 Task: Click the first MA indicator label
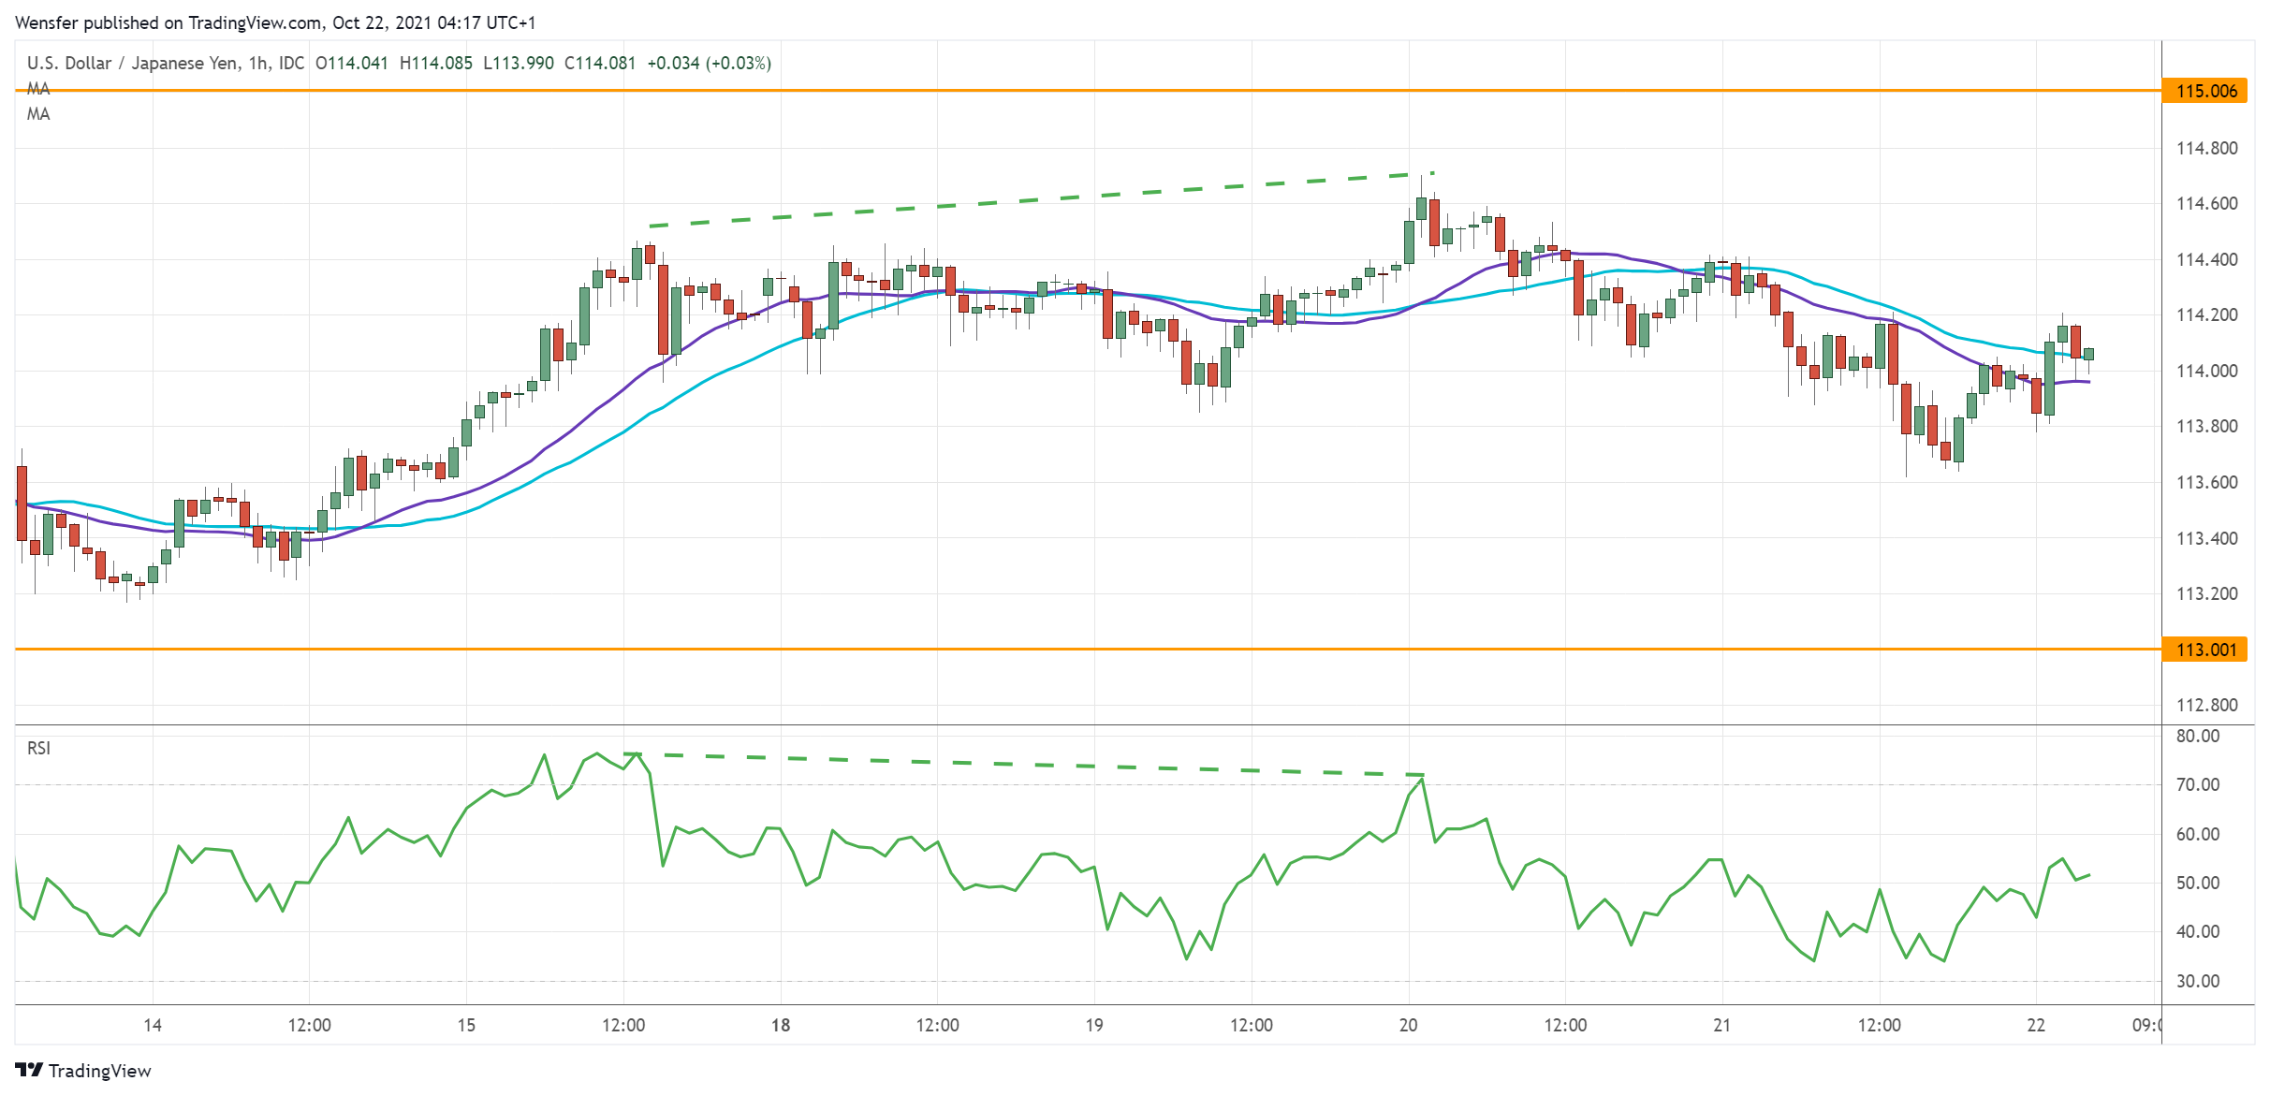(38, 89)
